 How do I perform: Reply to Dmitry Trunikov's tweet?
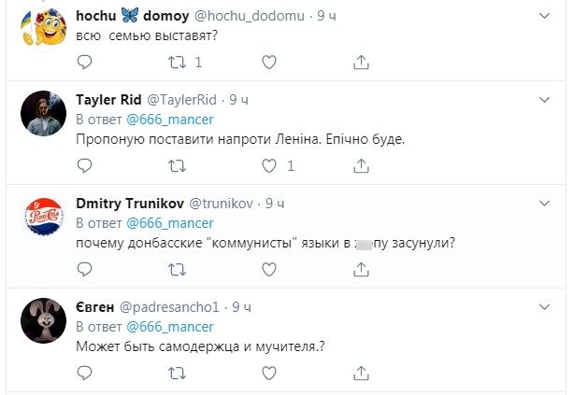click(x=85, y=271)
